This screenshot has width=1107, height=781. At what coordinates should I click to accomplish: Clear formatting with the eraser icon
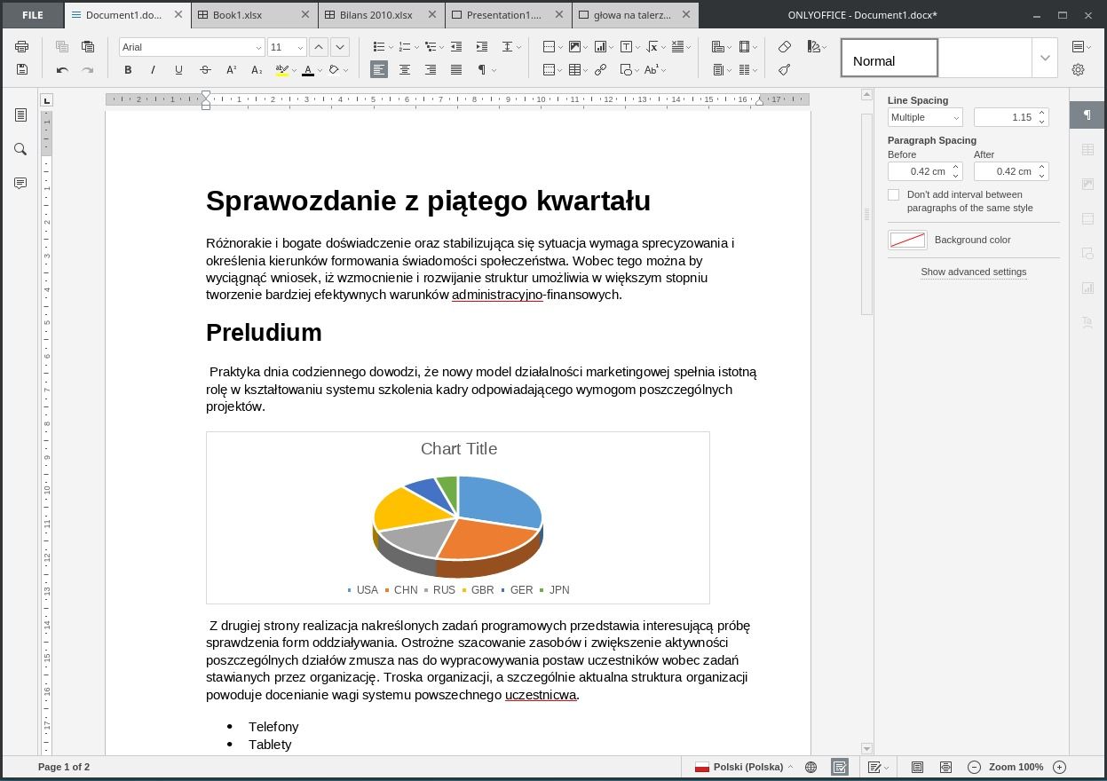click(x=785, y=46)
